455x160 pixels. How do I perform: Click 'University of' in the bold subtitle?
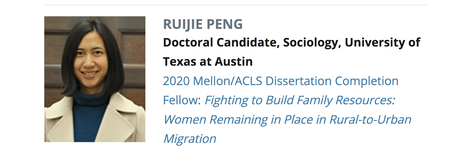(x=382, y=42)
